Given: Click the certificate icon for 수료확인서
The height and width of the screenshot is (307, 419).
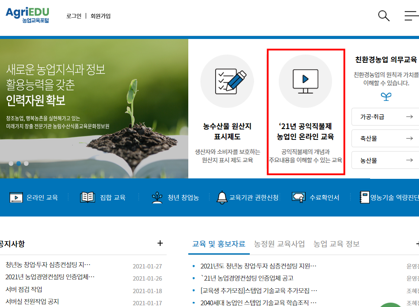Looking at the screenshot, I should click(299, 197).
